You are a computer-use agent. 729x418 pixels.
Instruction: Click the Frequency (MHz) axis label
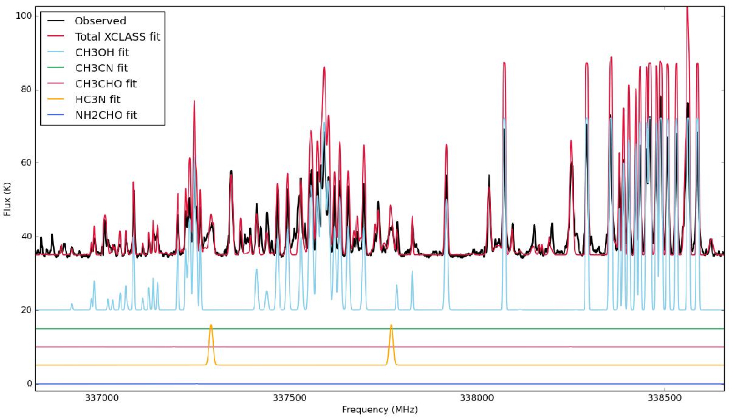(380, 410)
